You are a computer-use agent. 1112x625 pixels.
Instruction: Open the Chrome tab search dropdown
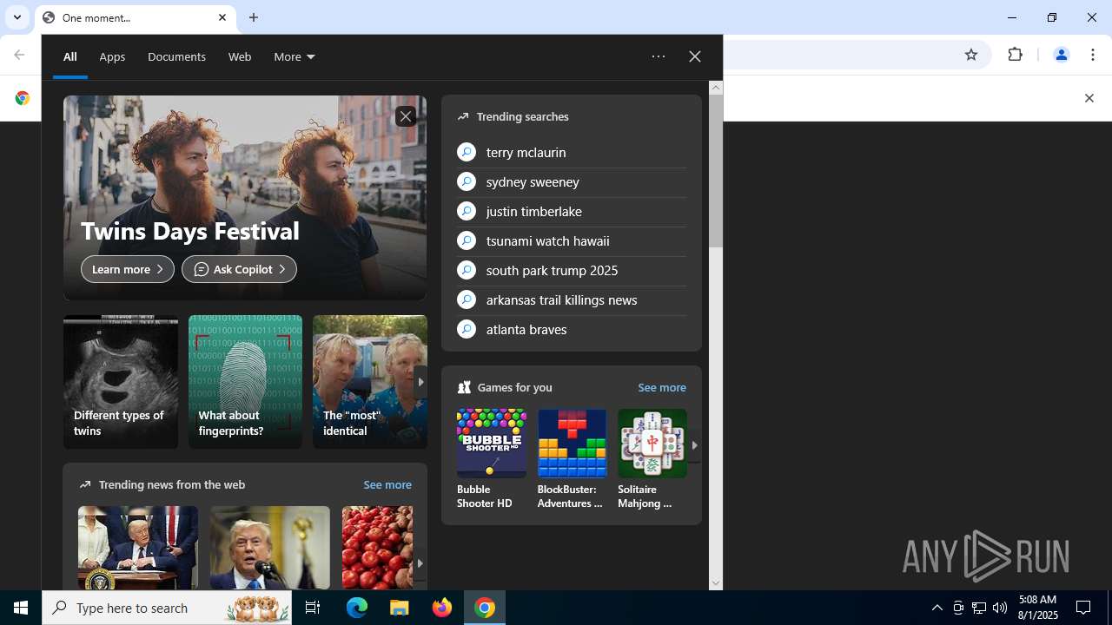pos(17,17)
